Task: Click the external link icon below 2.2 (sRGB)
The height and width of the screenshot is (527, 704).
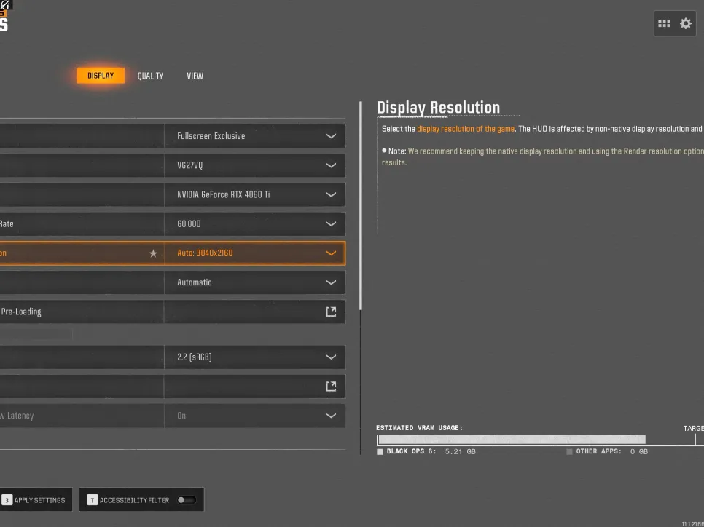Action: point(331,387)
